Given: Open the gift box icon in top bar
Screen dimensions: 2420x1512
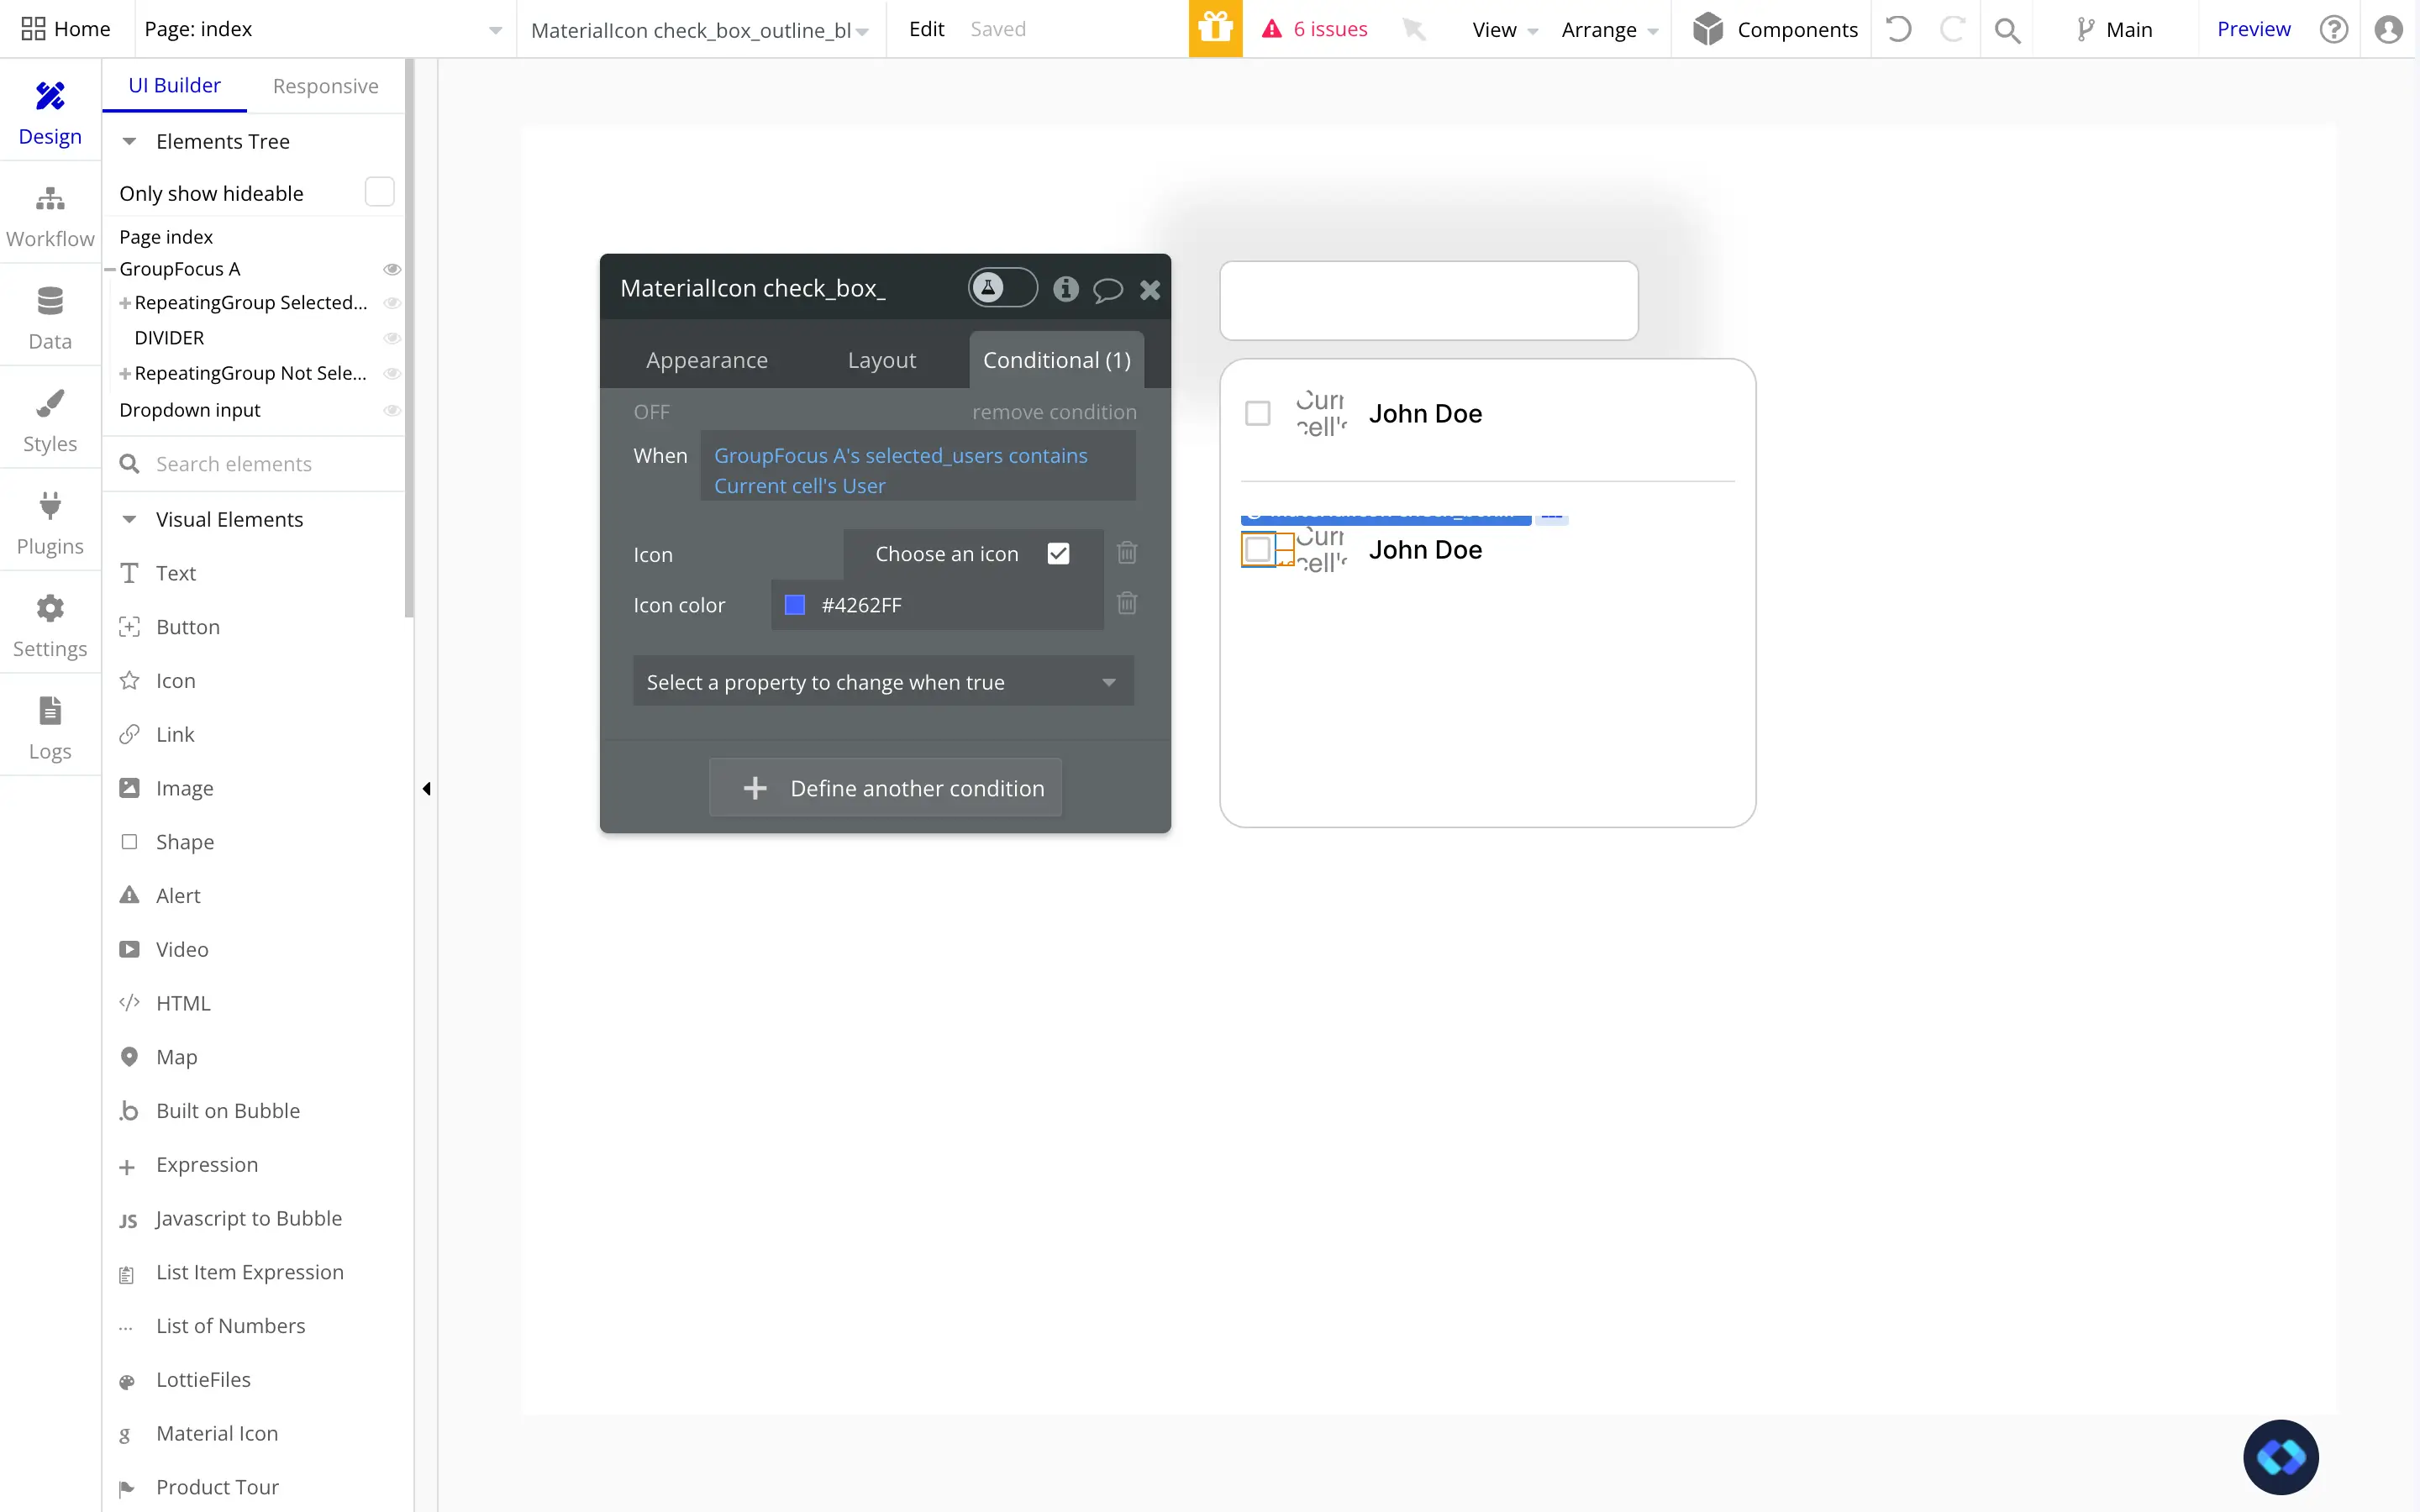Looking at the screenshot, I should [x=1215, y=29].
